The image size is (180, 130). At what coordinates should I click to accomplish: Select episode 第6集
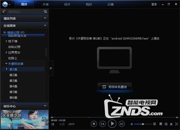pos(13,97)
